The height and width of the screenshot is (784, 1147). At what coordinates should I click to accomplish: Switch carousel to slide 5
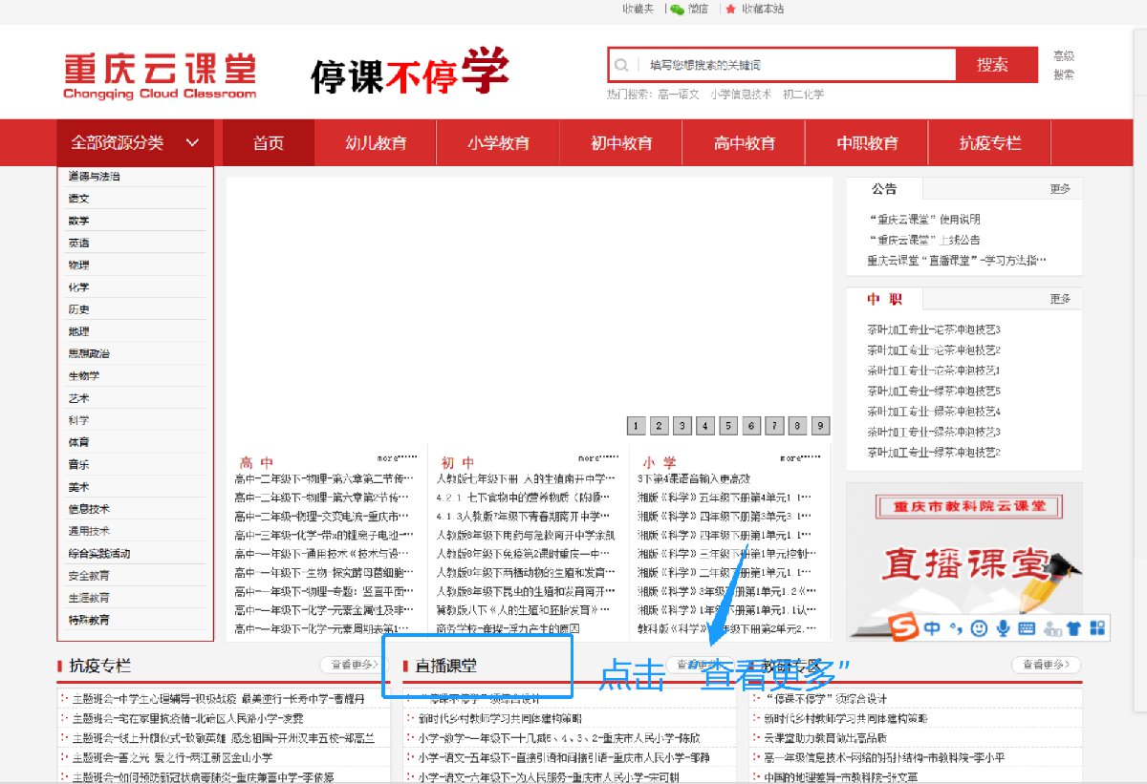[727, 426]
